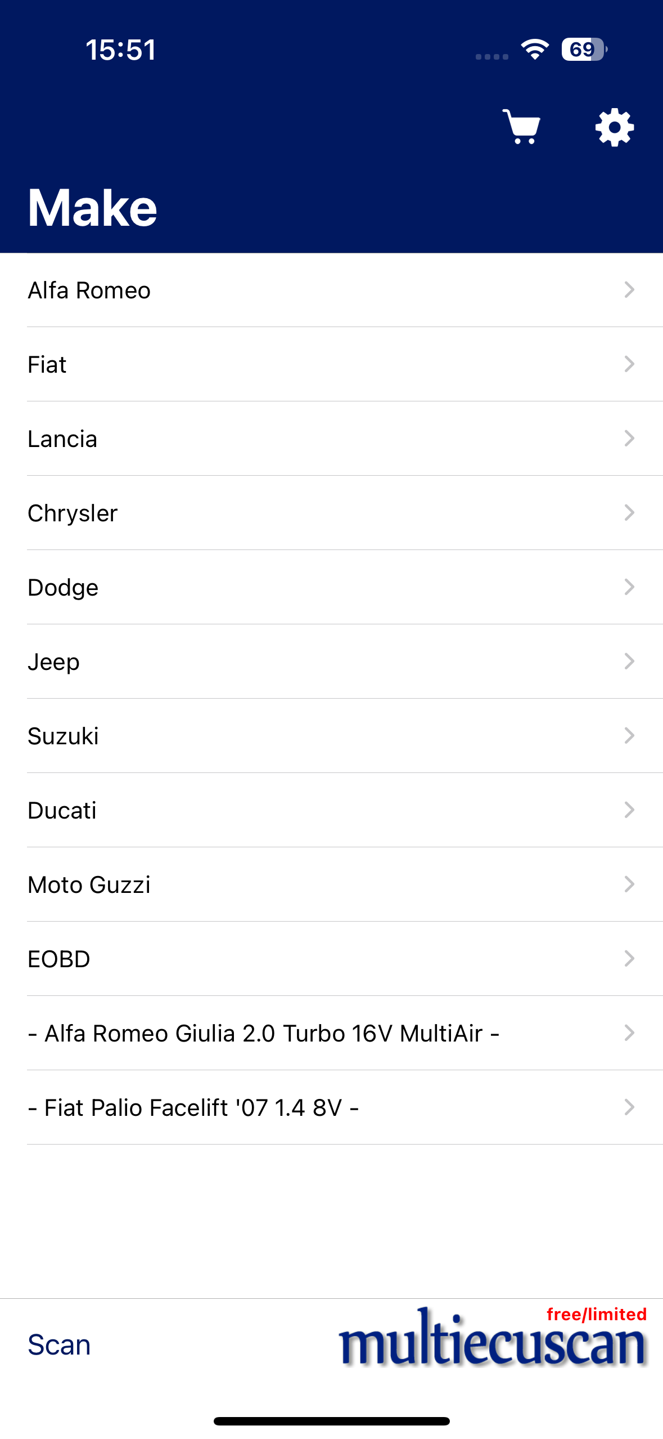Select the EOBD option

click(59, 959)
